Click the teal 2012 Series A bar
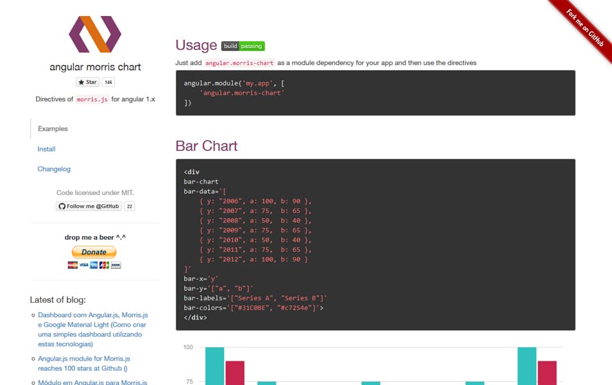The image size is (612, 385). (x=527, y=366)
